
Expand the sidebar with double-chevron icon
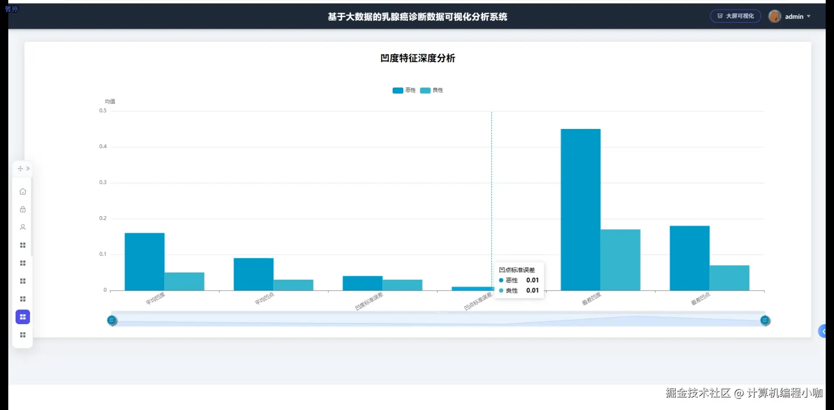click(28, 169)
